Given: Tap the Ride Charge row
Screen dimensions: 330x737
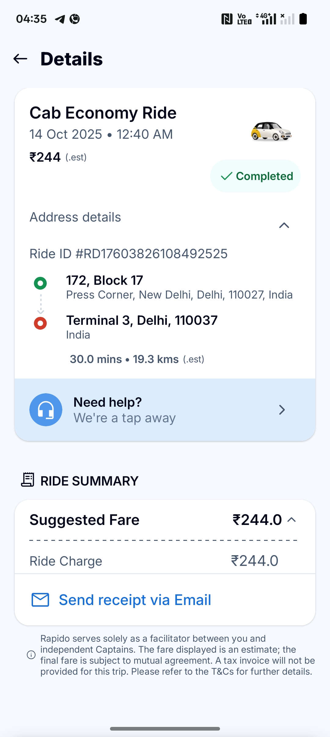Looking at the screenshot, I should point(165,561).
